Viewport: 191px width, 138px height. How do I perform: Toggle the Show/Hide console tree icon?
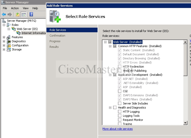pos(24,14)
